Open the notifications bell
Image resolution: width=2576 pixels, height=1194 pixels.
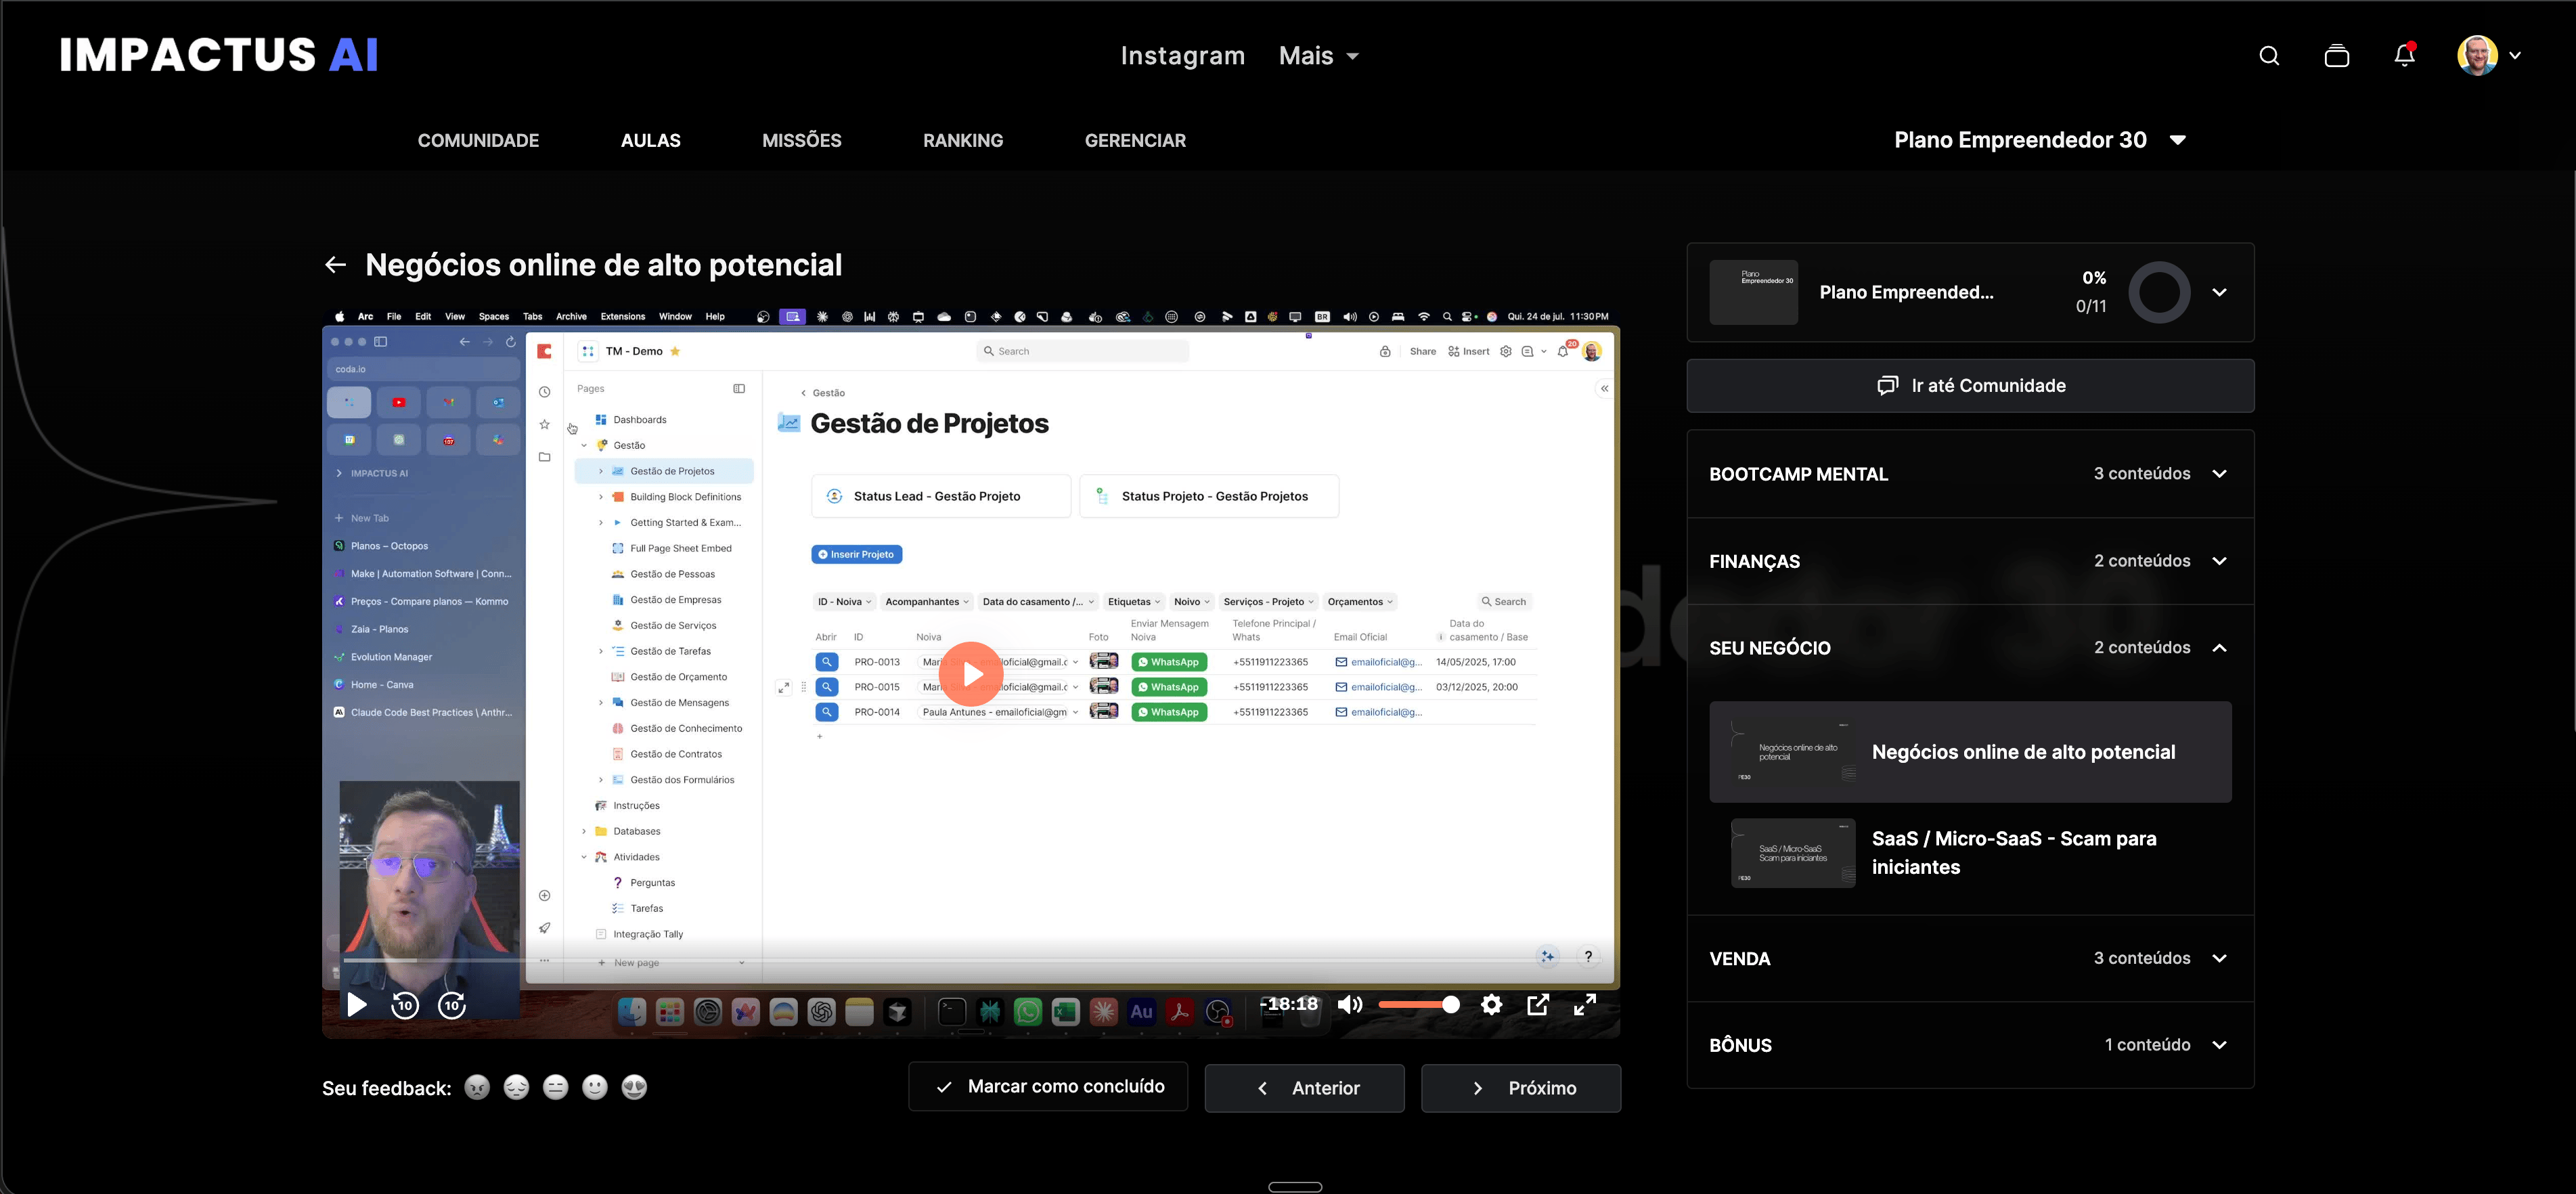pos(2404,56)
